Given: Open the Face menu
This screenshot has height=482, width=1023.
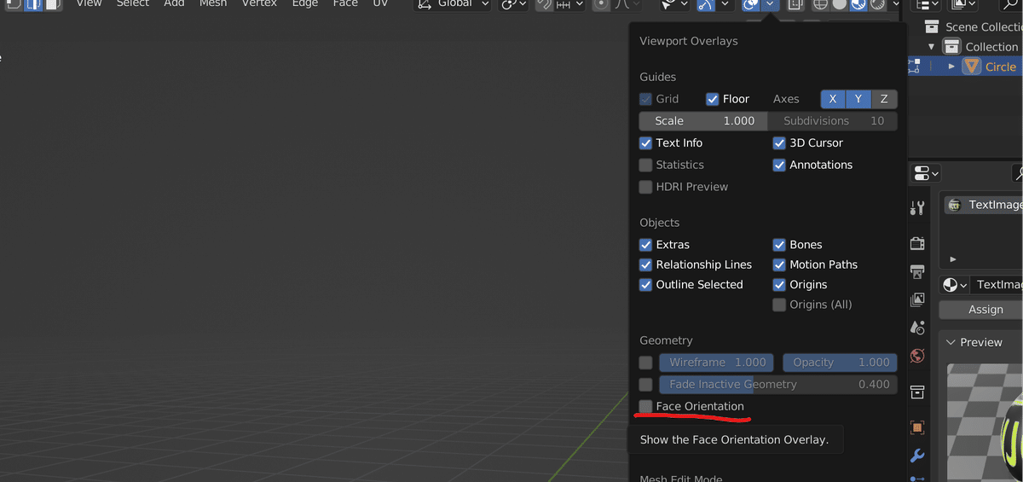Looking at the screenshot, I should click(x=345, y=3).
